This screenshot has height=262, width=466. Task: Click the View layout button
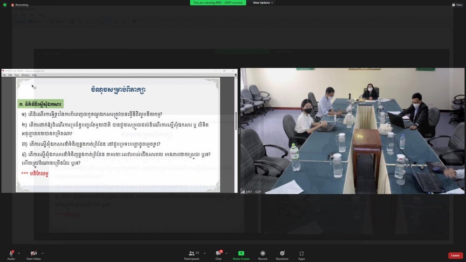tap(457, 5)
